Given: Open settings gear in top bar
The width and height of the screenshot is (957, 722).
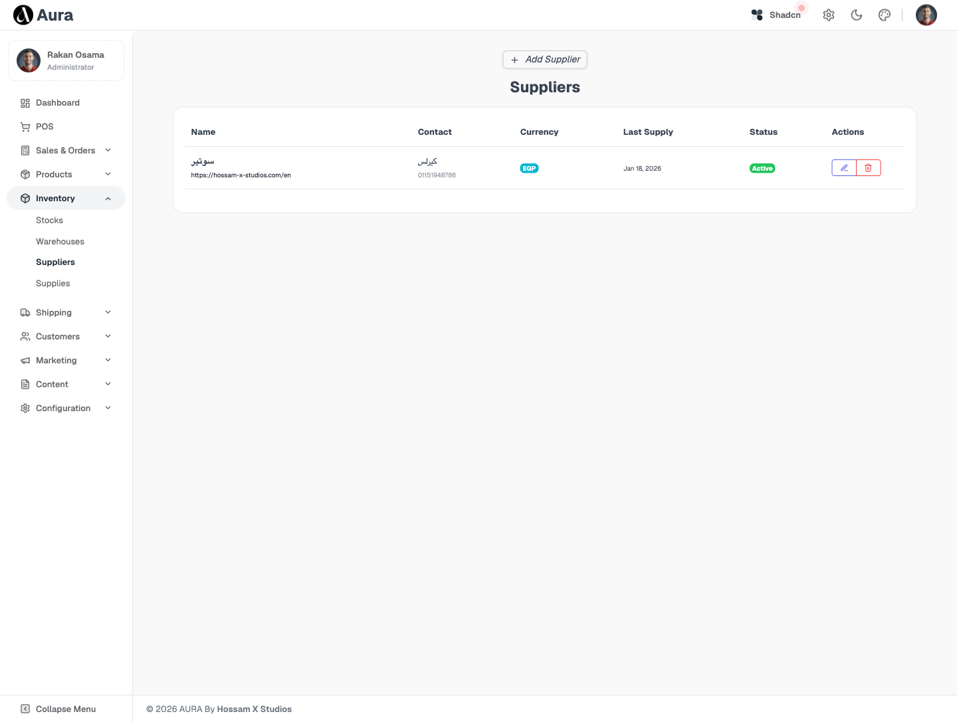Looking at the screenshot, I should (x=829, y=15).
